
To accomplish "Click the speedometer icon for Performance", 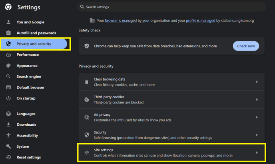I will click(8, 55).
